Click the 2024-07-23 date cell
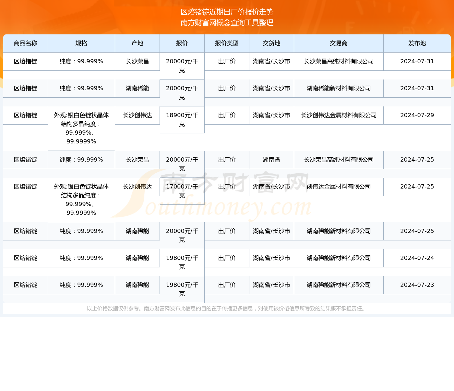Screen dimensions: 454x391 (x=417, y=285)
